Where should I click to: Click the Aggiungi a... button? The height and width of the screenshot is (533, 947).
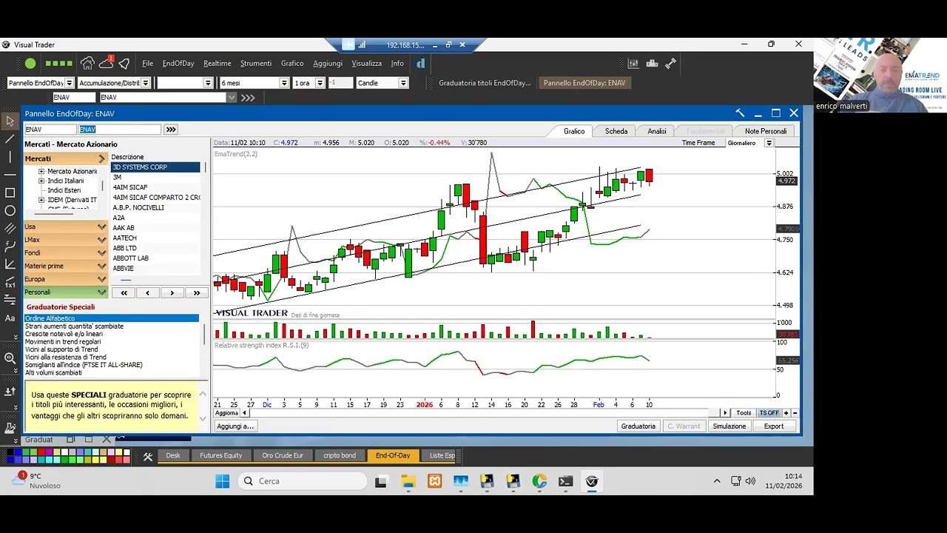[x=235, y=426]
